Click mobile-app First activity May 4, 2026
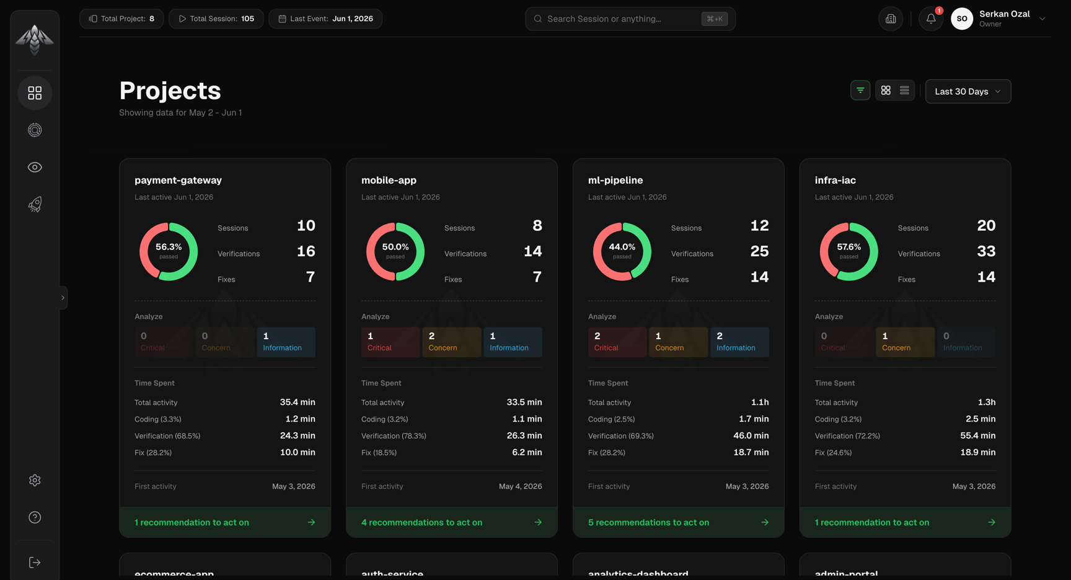 click(521, 487)
